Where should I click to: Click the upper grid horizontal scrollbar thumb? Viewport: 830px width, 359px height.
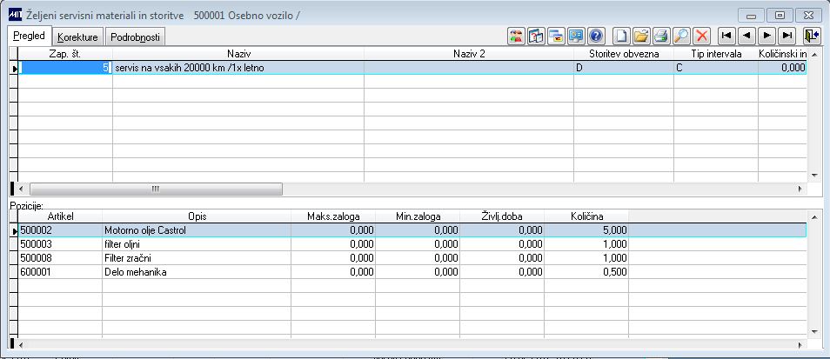(156, 189)
